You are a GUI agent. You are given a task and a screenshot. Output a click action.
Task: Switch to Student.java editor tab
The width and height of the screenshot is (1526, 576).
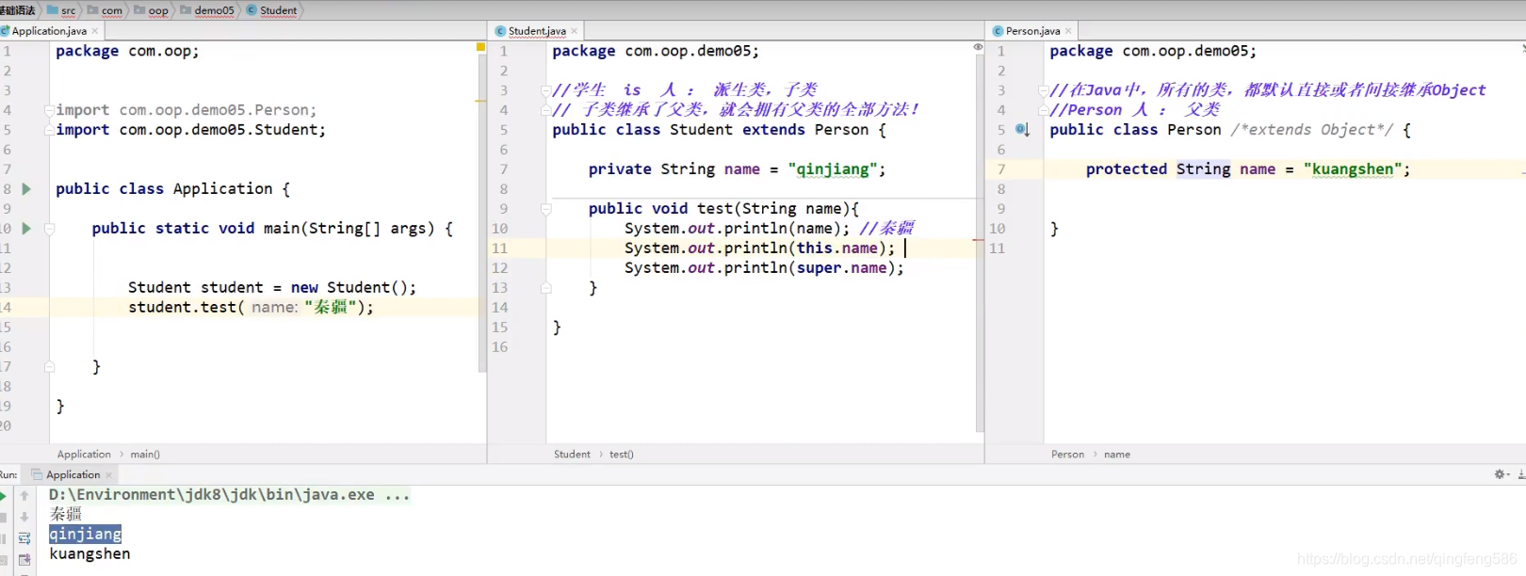(x=537, y=31)
